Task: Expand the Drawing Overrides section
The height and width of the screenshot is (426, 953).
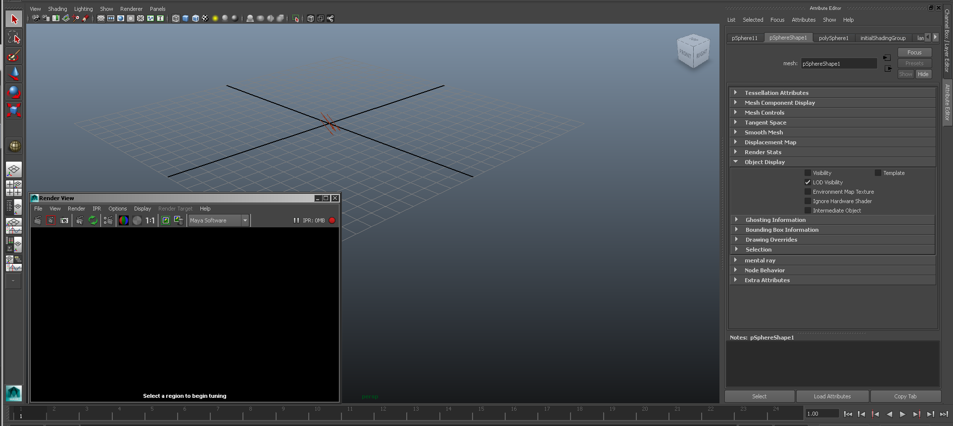Action: tap(832, 240)
